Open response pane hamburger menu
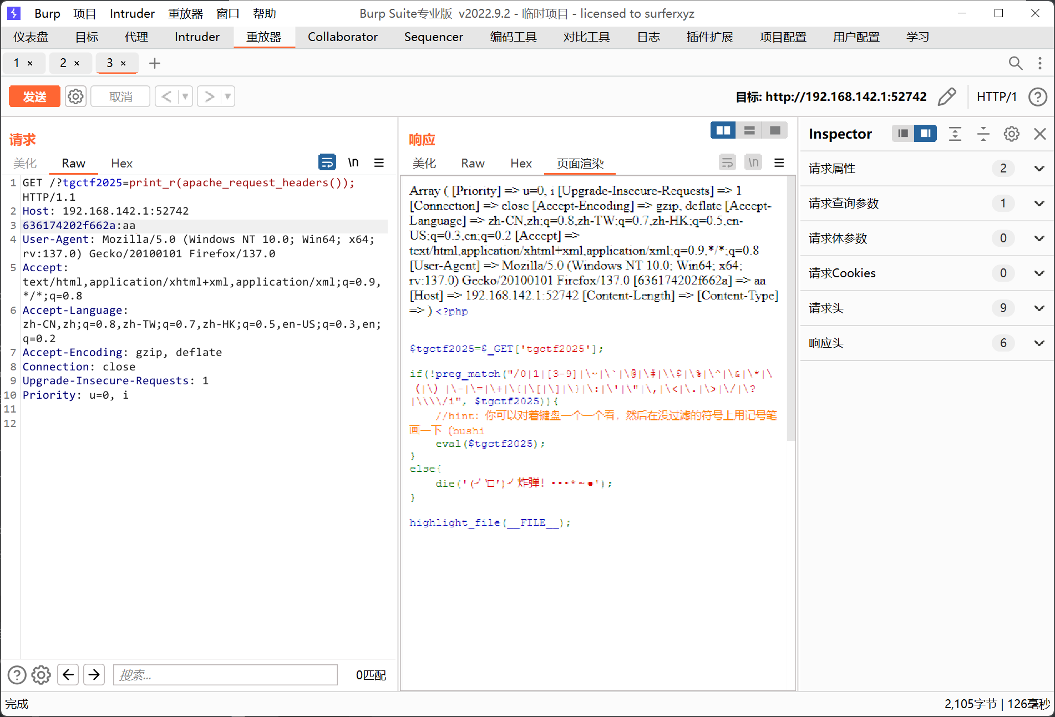Image resolution: width=1055 pixels, height=717 pixels. [779, 162]
